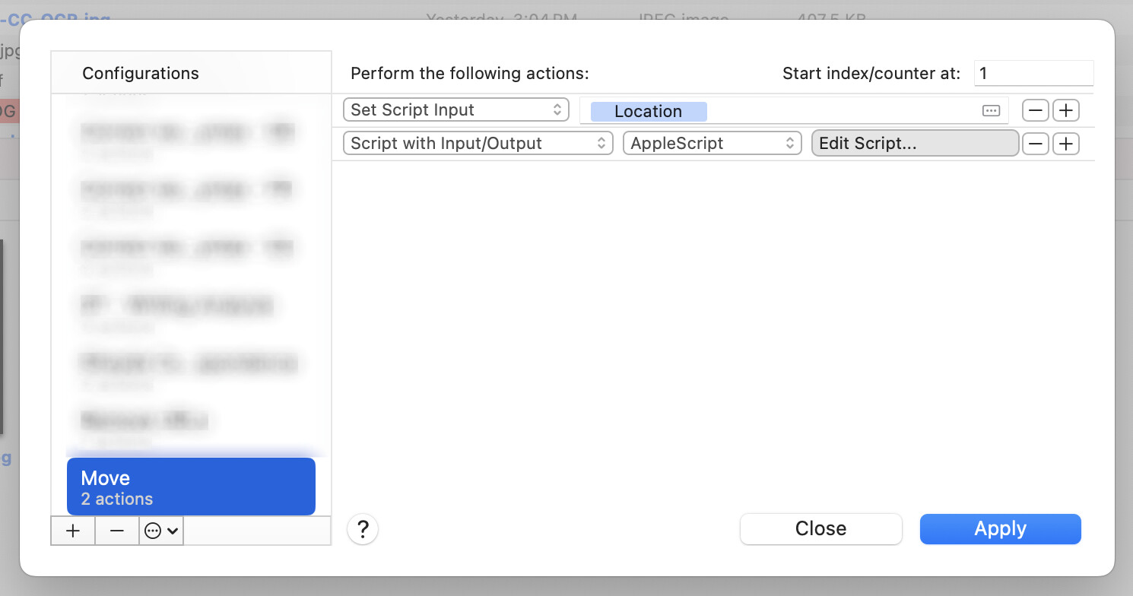This screenshot has height=596, width=1133.
Task: Open the Set Script Input action dropdown
Action: (x=455, y=110)
